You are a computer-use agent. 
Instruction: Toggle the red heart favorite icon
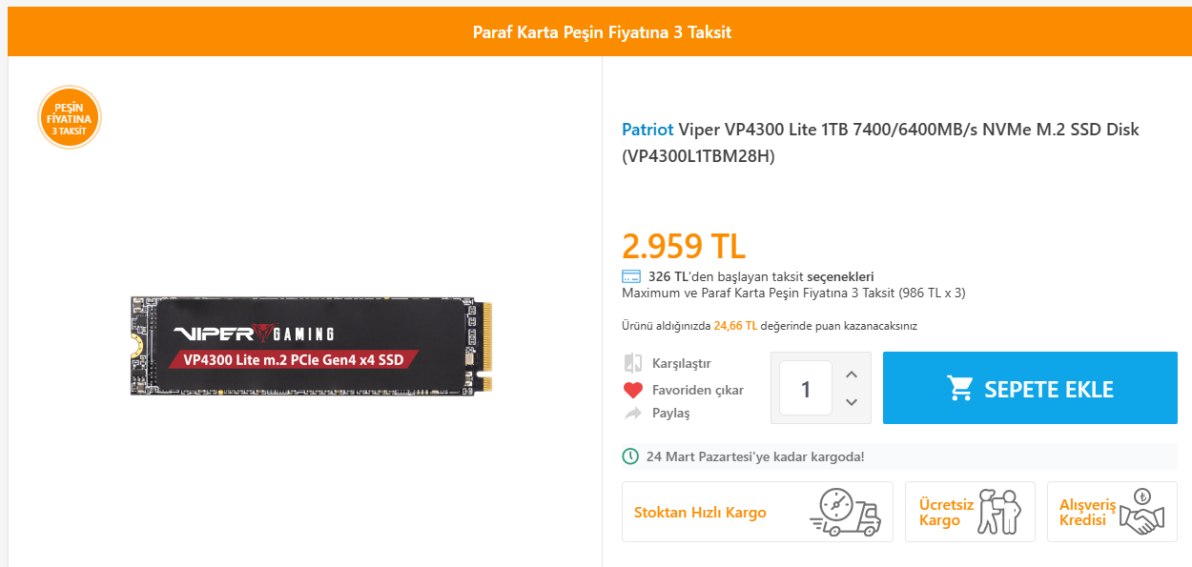[x=633, y=390]
